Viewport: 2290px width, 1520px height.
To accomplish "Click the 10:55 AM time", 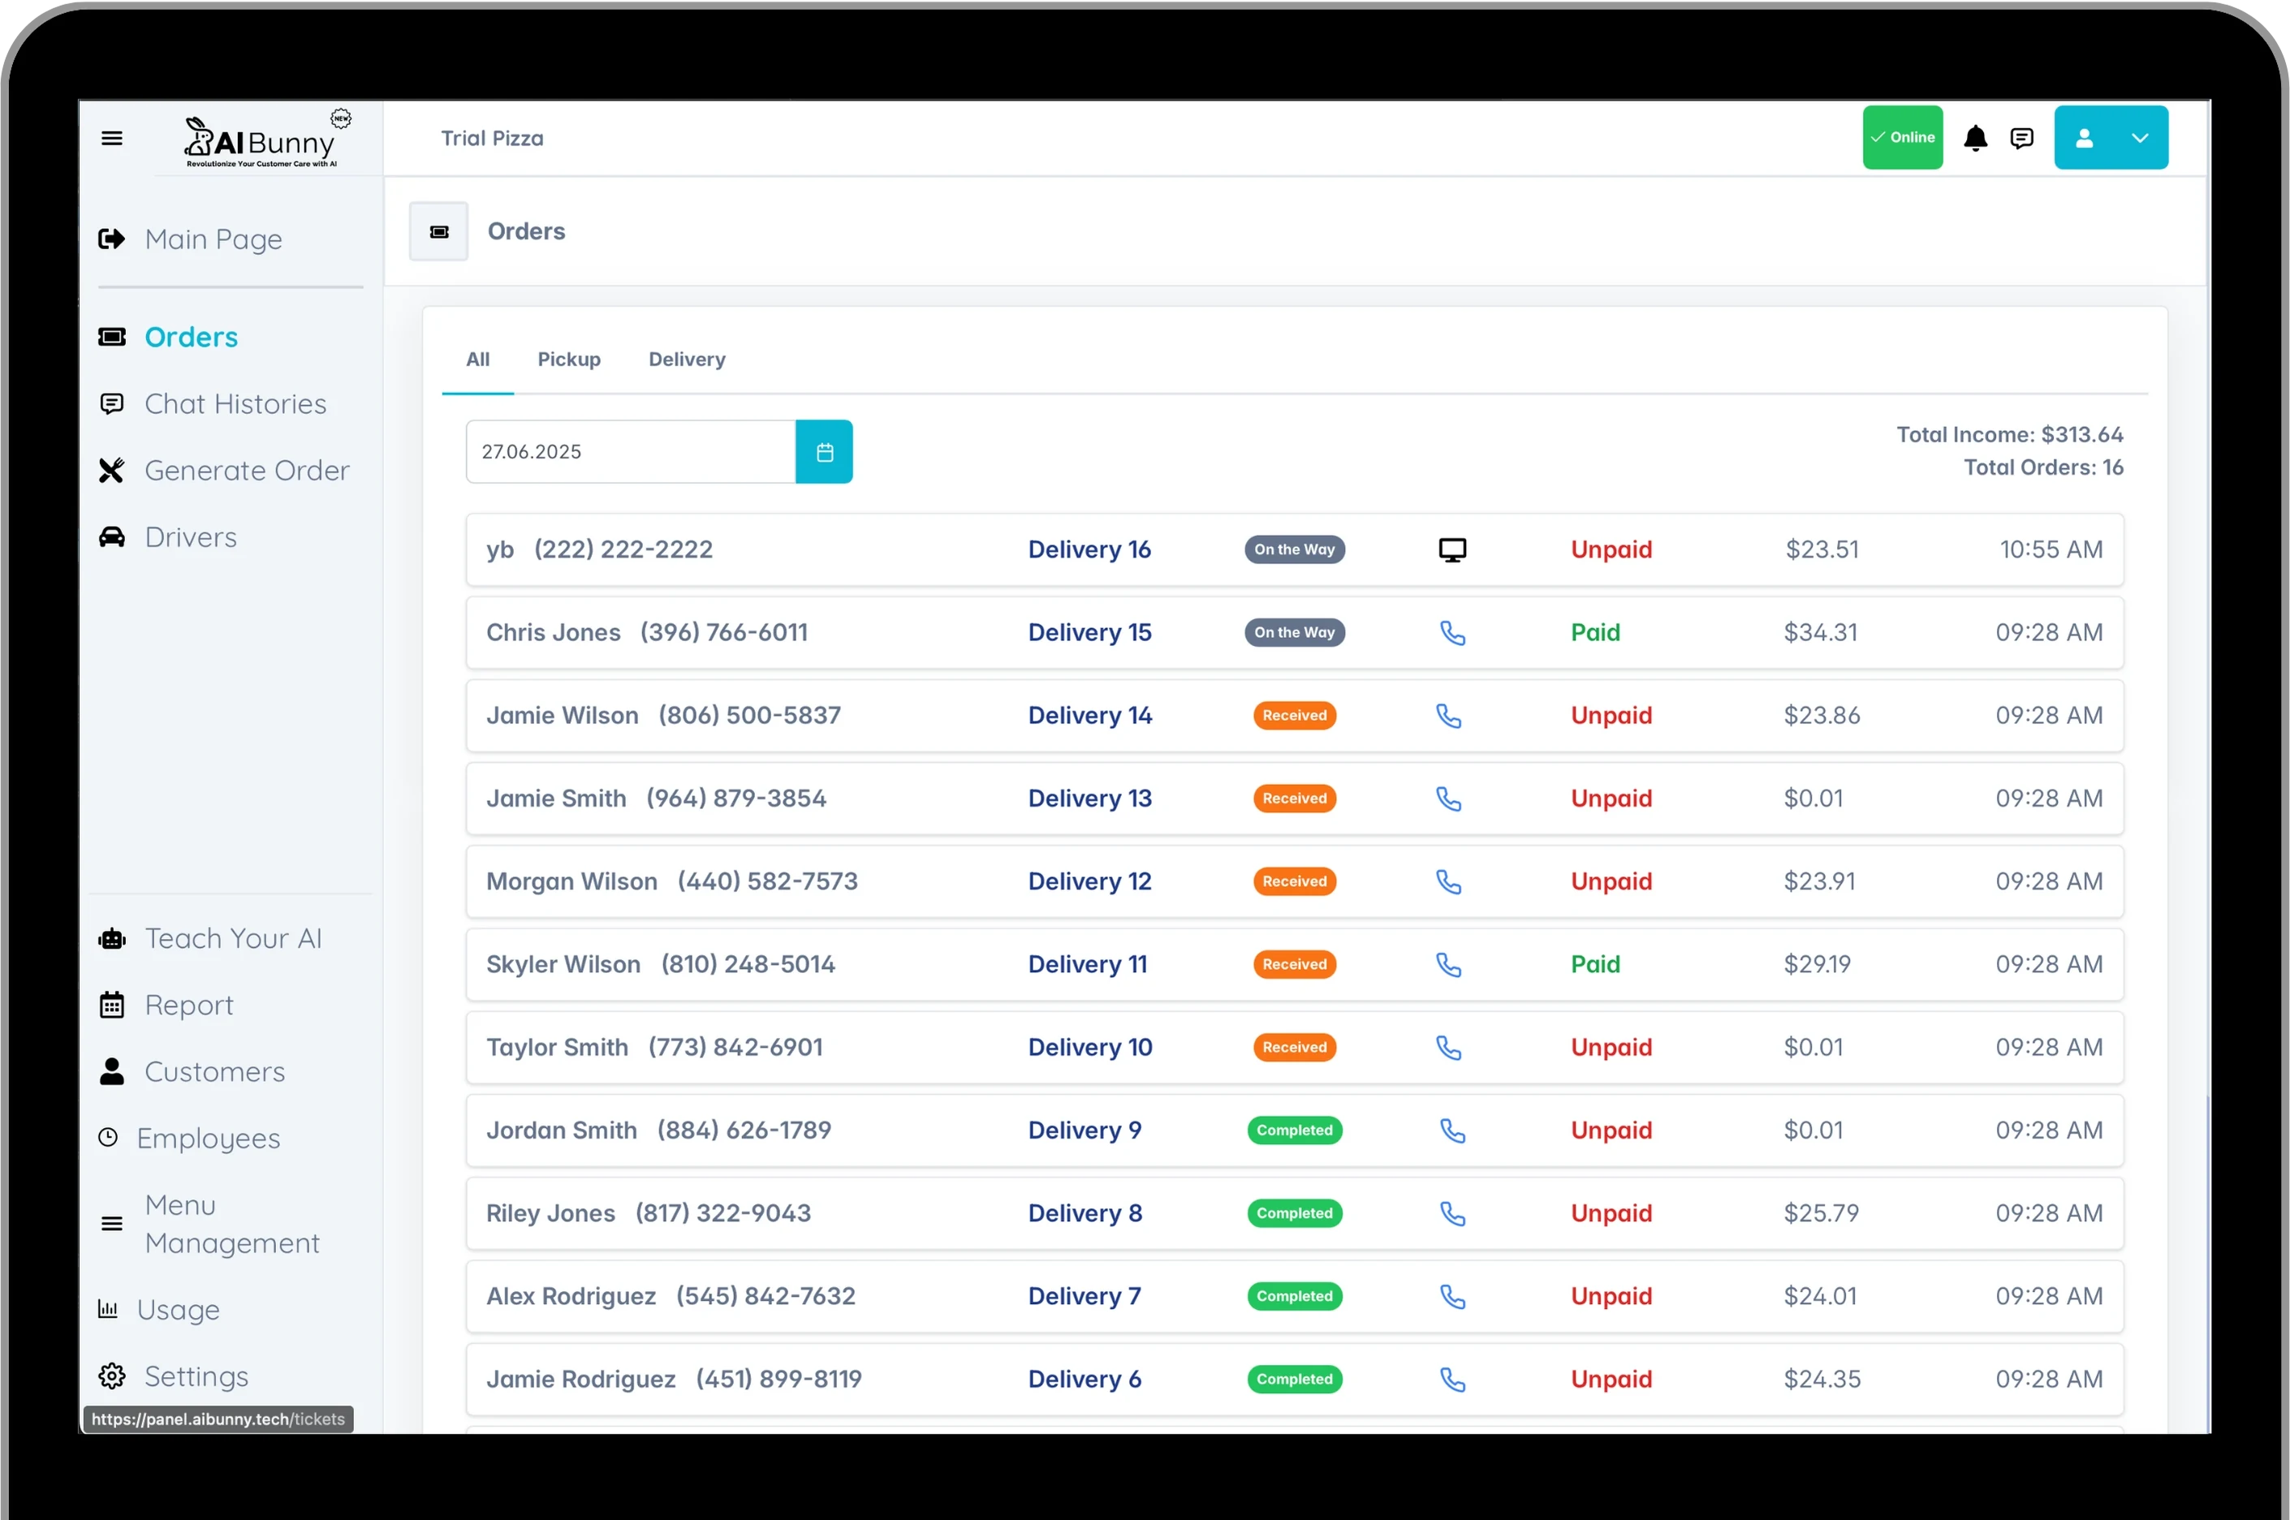I will pos(2051,549).
